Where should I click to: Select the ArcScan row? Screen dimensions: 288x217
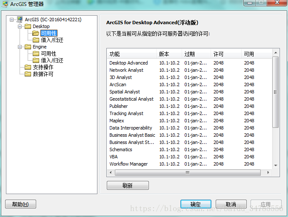(189, 85)
